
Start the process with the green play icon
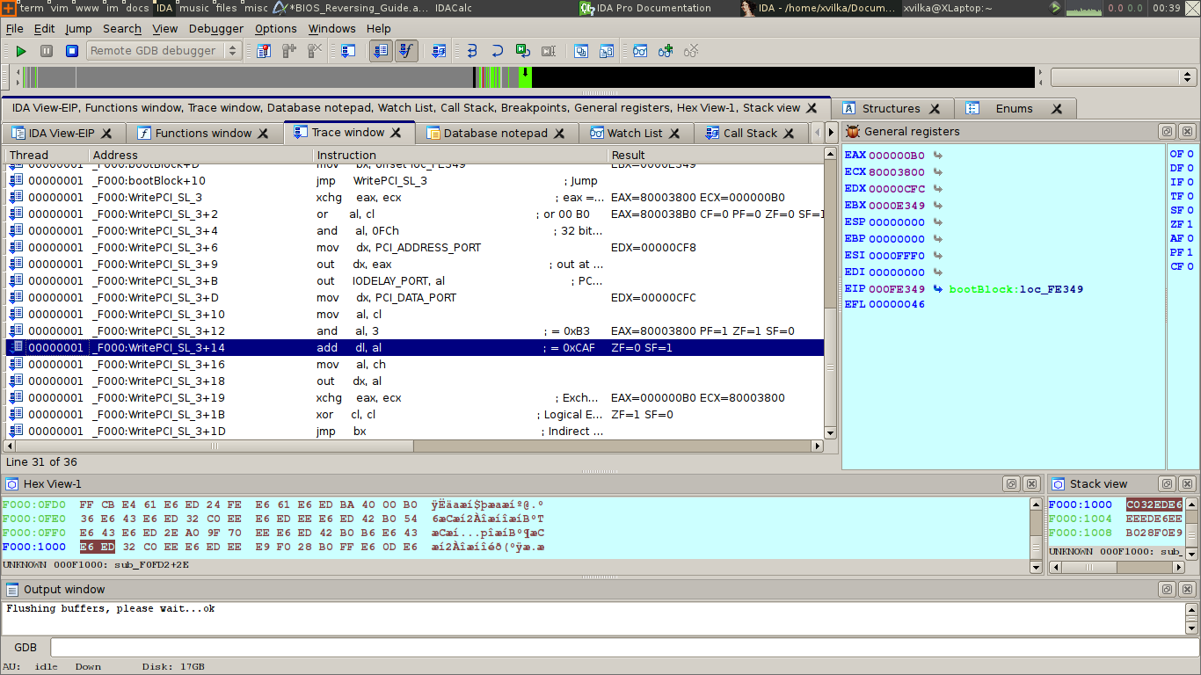click(21, 51)
